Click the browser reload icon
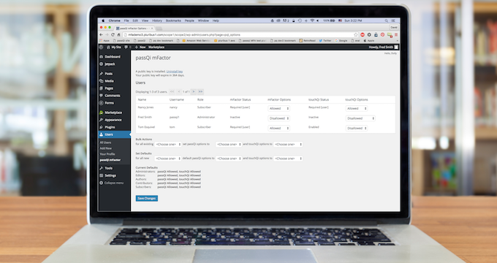497x263 pixels. [x=113, y=35]
